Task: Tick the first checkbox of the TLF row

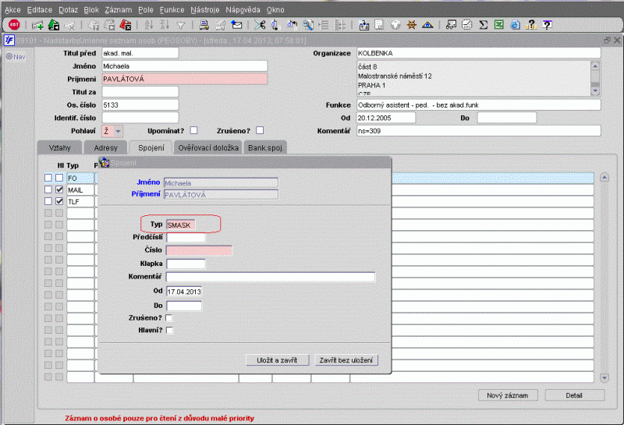Action: point(48,201)
